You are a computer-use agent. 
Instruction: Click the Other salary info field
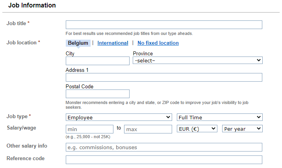(x=164, y=147)
